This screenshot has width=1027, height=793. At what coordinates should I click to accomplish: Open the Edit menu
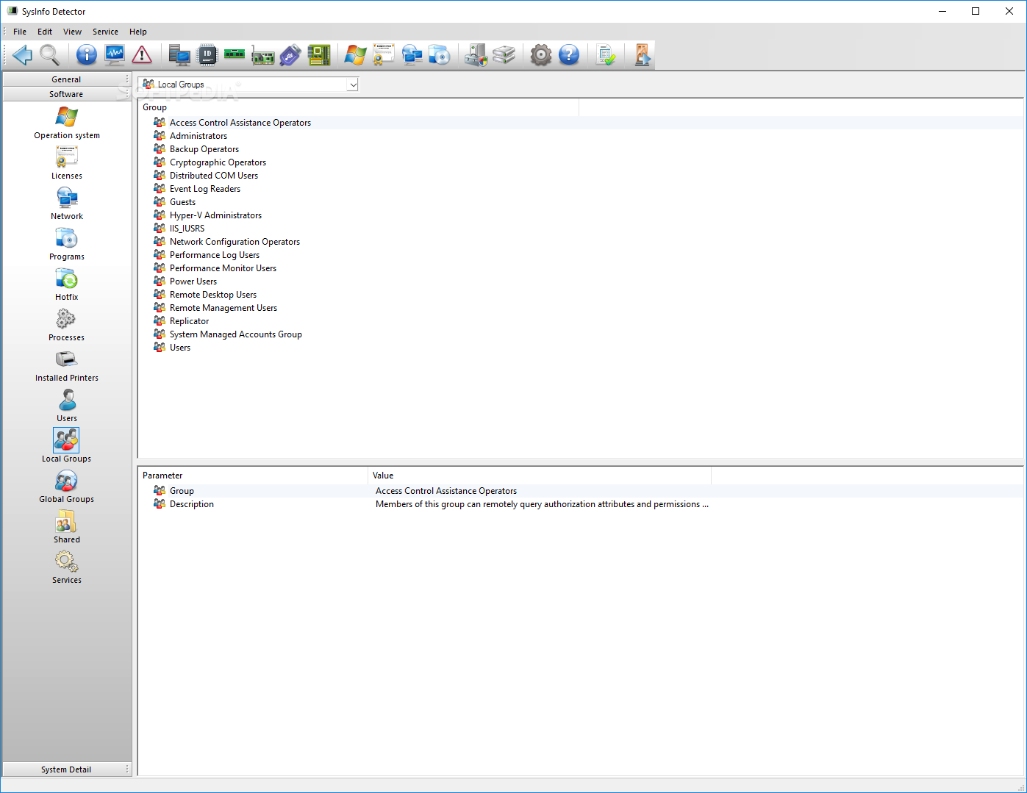coord(45,32)
